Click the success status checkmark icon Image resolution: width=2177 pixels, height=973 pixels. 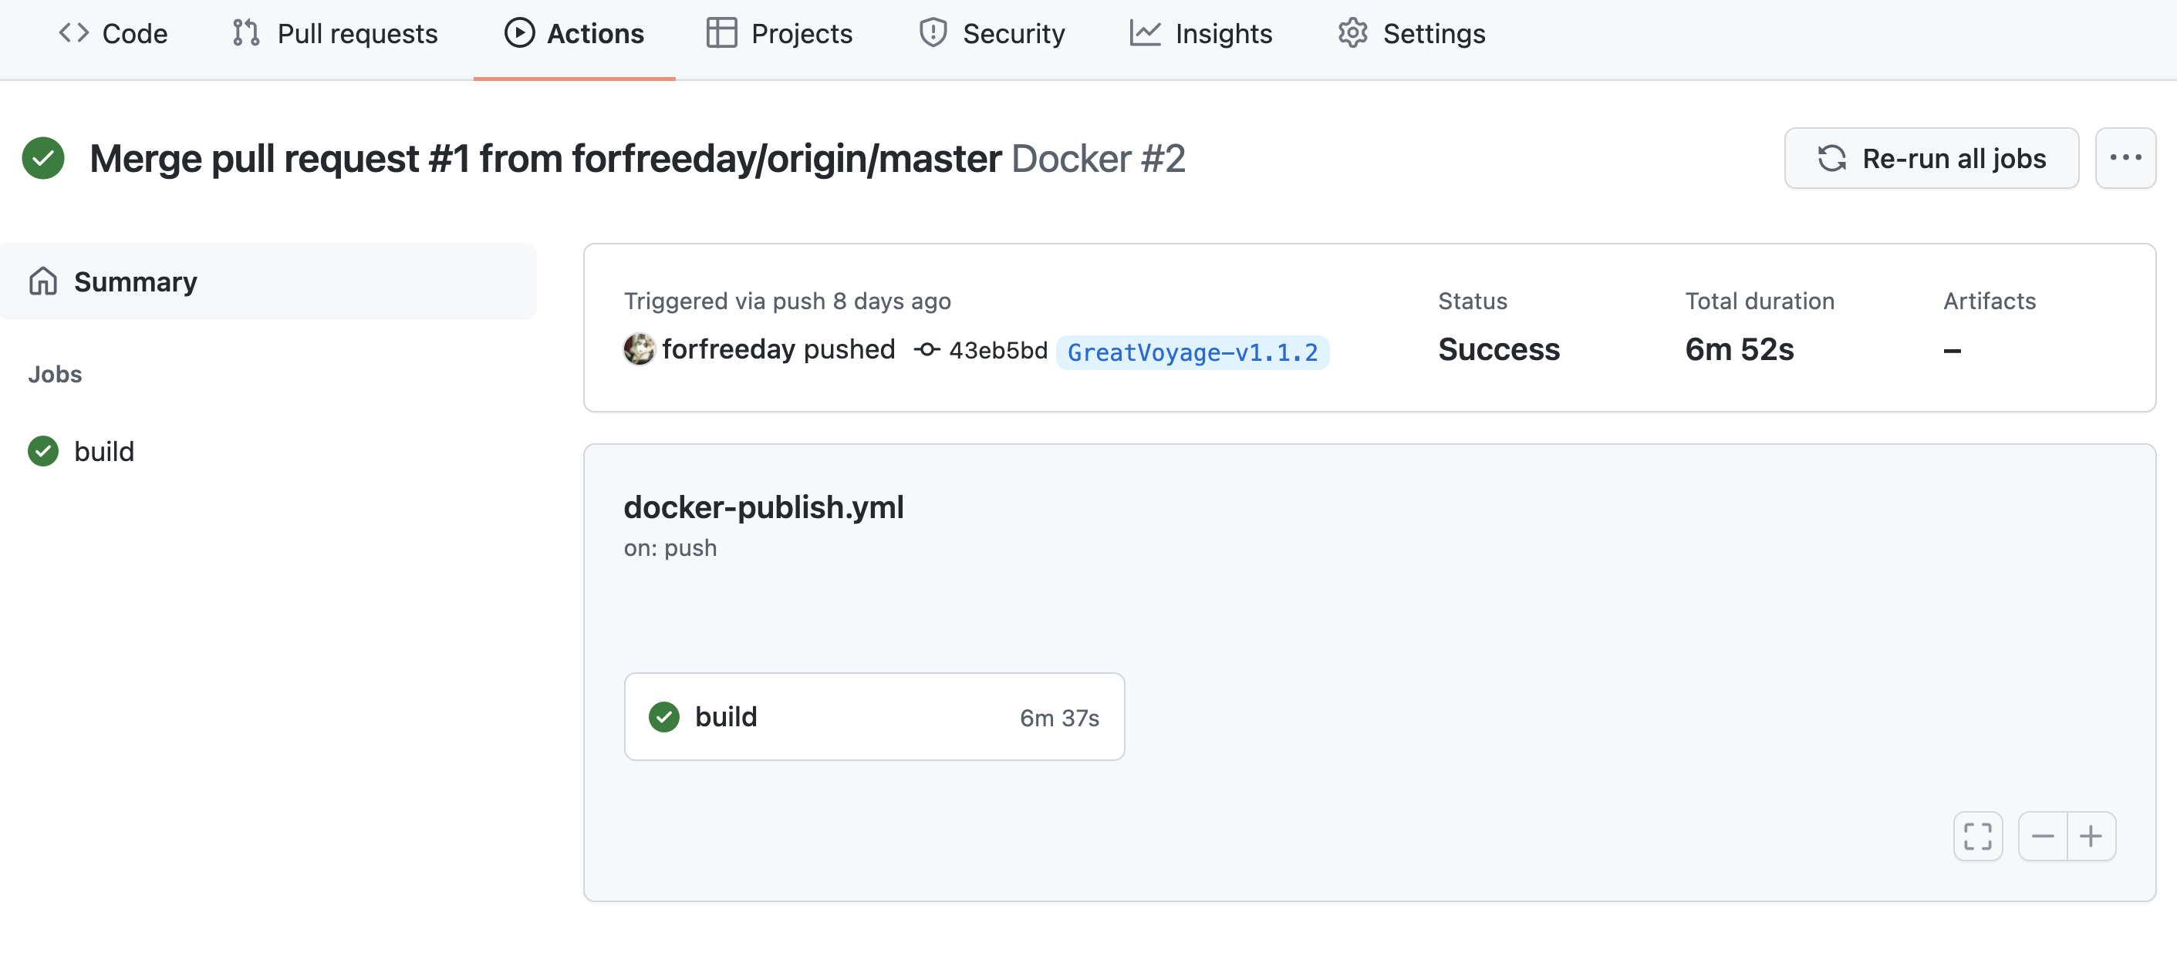(43, 158)
